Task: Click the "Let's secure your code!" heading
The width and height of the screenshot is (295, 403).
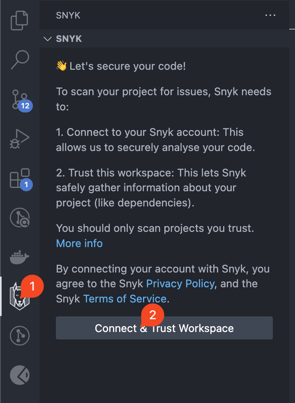Action: tap(127, 66)
